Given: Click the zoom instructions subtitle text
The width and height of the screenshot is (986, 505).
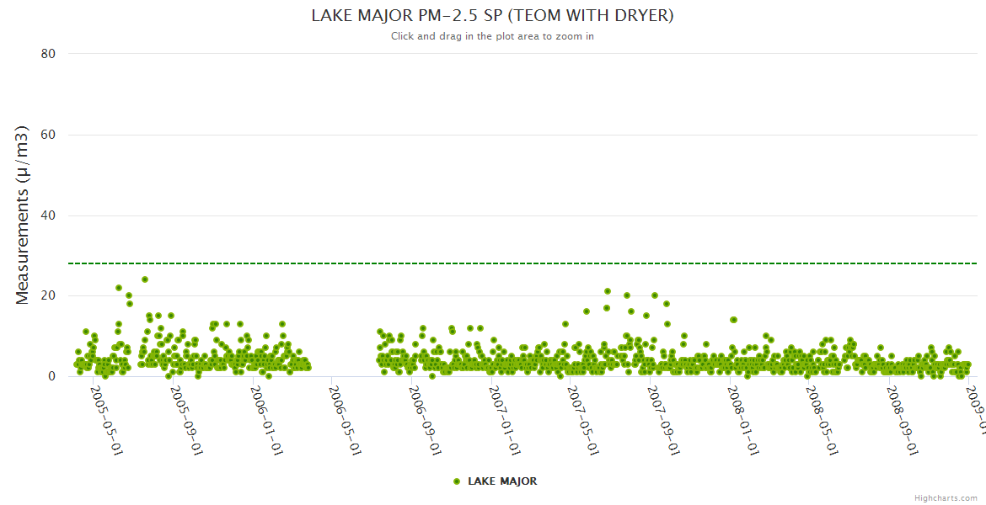Looking at the screenshot, I should click(492, 36).
